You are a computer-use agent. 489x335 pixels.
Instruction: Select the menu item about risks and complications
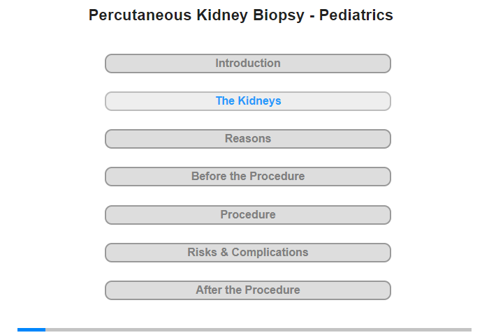[x=248, y=253]
